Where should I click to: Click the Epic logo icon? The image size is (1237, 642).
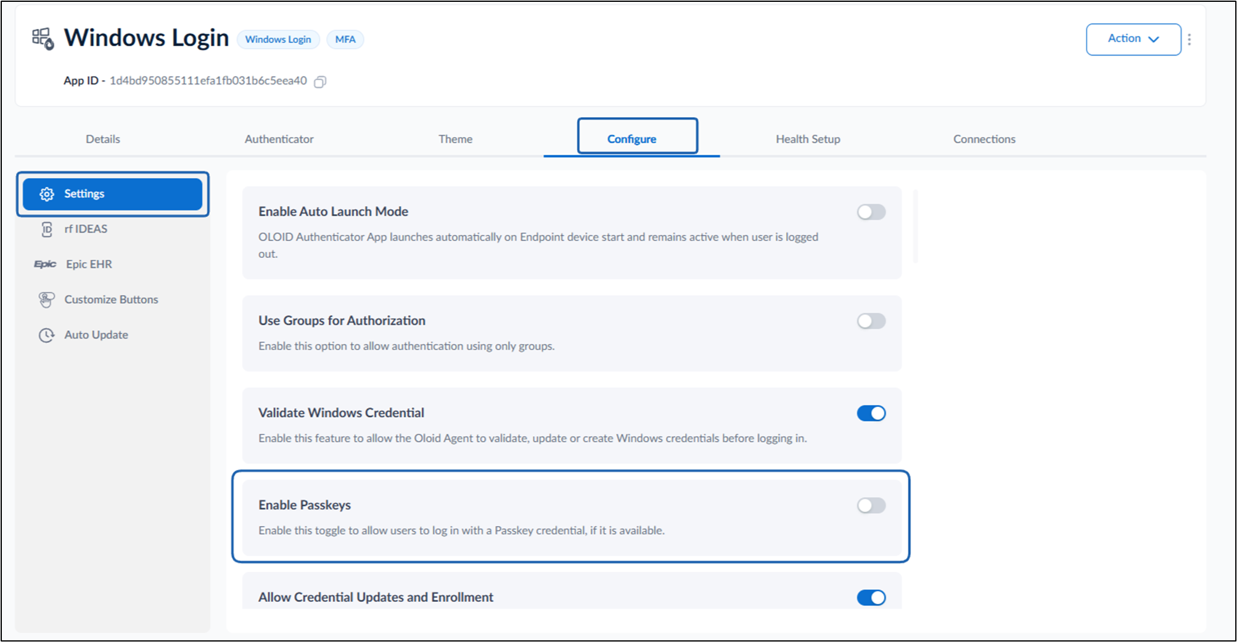pos(45,264)
